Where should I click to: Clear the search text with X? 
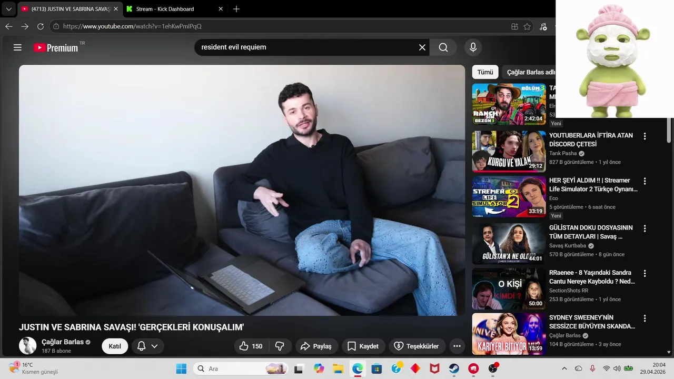point(422,47)
